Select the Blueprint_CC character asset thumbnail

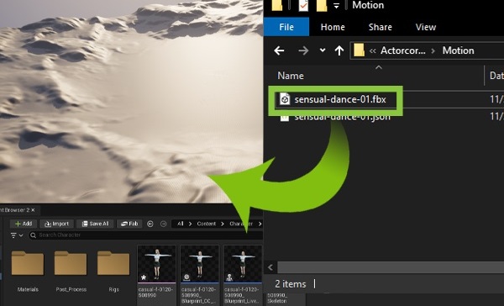(200, 265)
